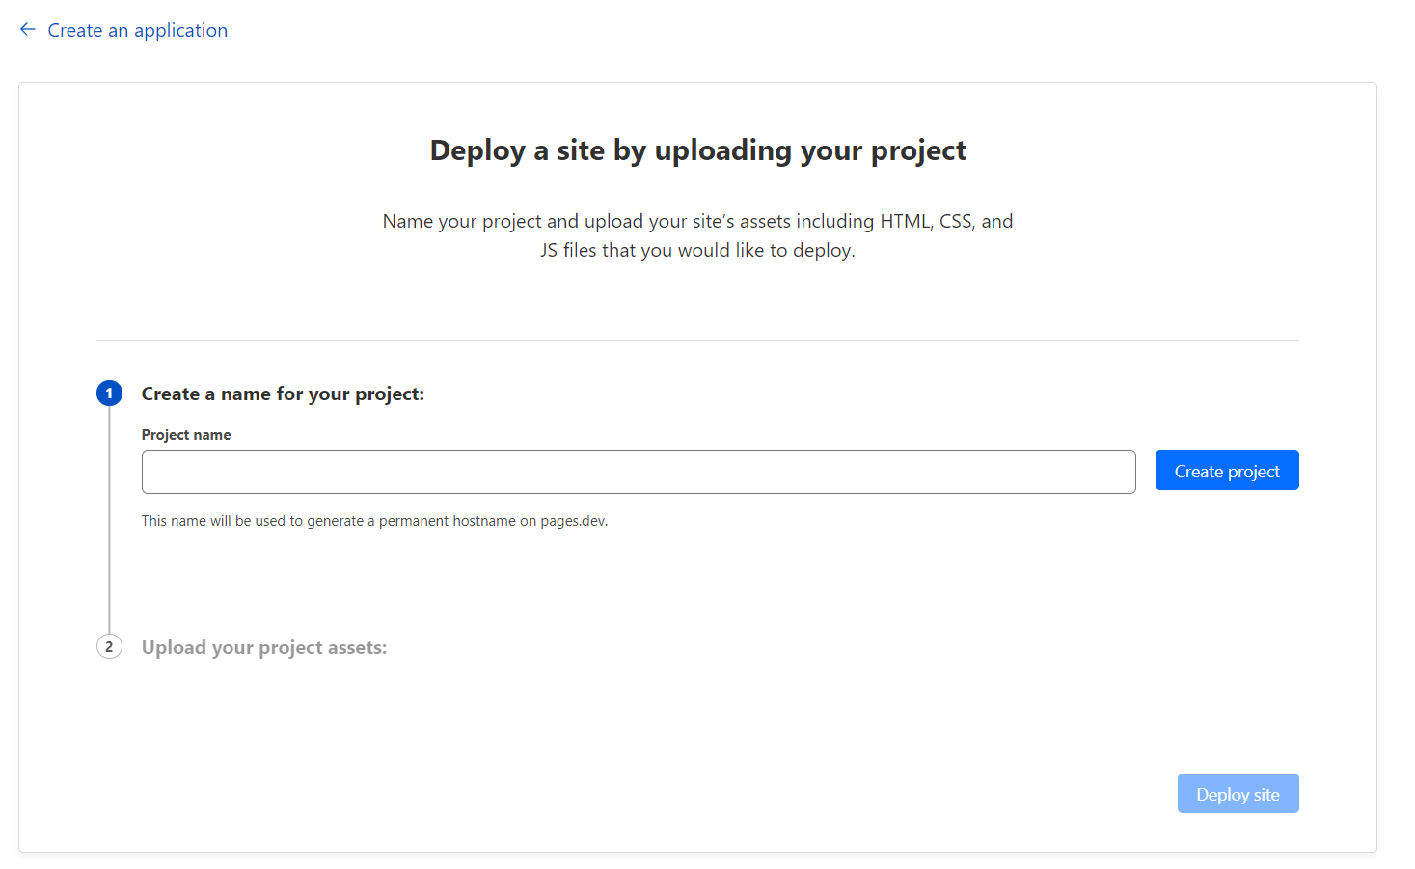Click the Create a name for your project heading
The image size is (1415, 869).
(283, 393)
